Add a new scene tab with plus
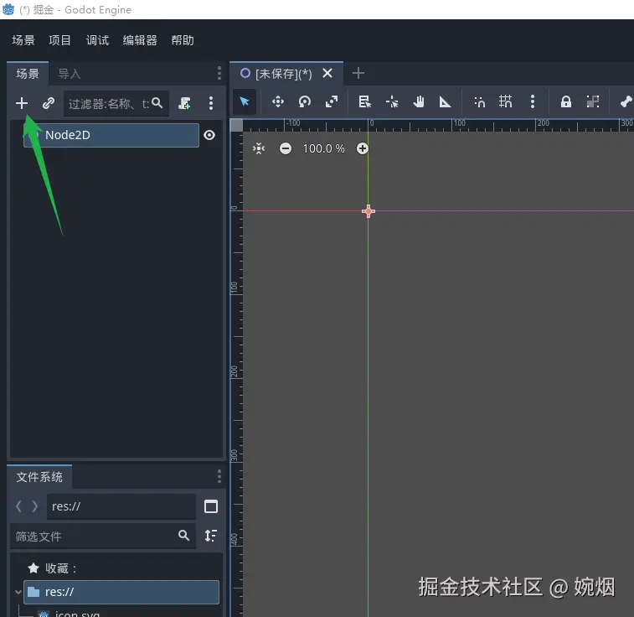The image size is (634, 617). (358, 73)
